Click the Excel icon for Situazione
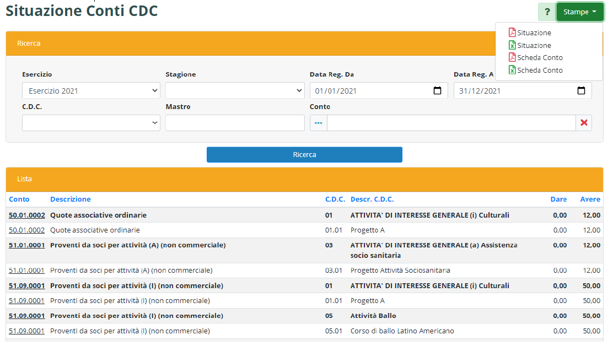This screenshot has width=613, height=351. pyautogui.click(x=512, y=45)
